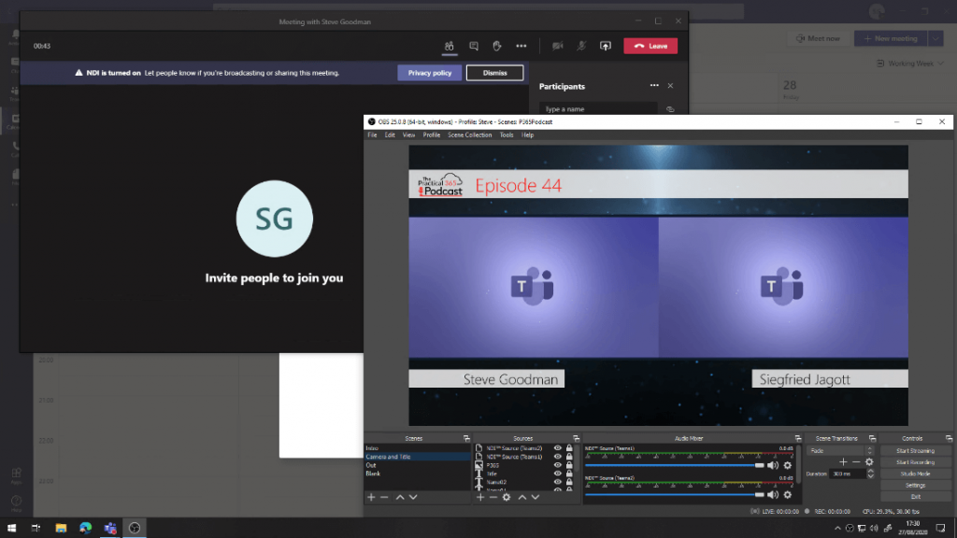Open the Tools menu in OBS
The width and height of the screenshot is (957, 538).
click(507, 135)
